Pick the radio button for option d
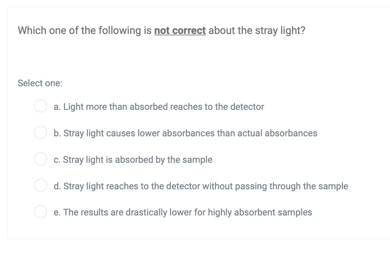390x255 pixels. click(x=41, y=185)
